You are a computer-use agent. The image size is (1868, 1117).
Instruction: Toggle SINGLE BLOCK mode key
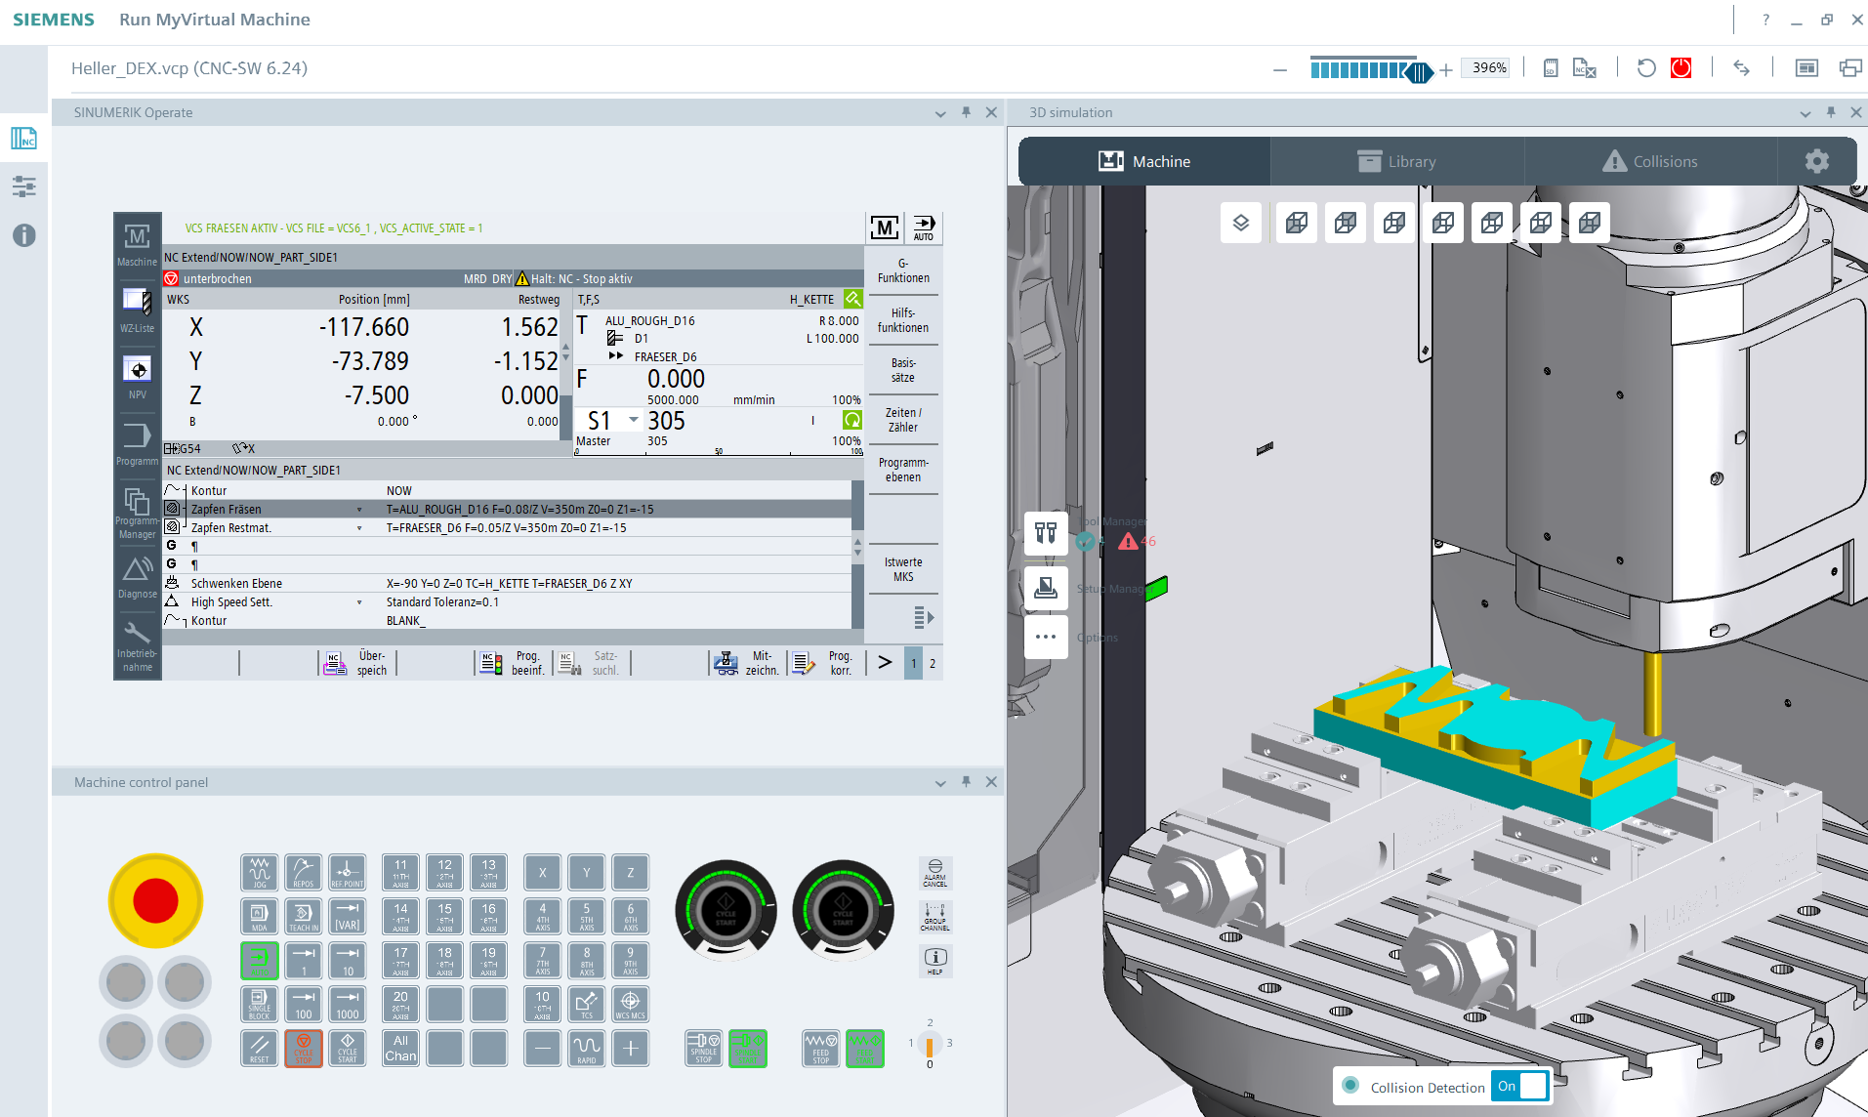coord(259,1004)
